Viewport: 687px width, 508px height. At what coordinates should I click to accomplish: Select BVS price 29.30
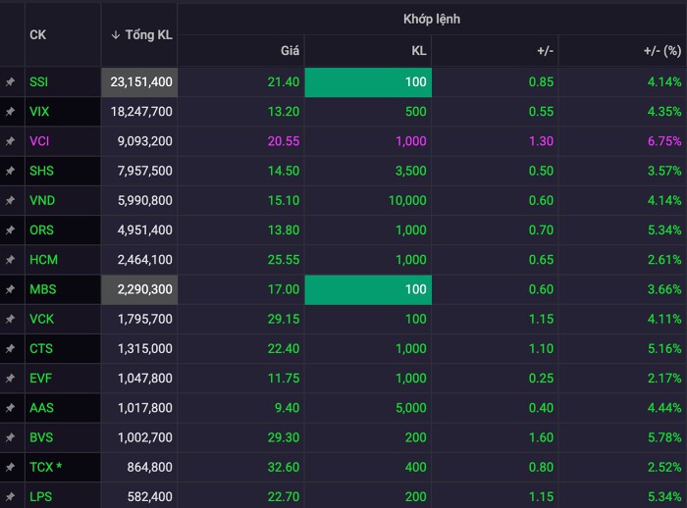pyautogui.click(x=284, y=437)
